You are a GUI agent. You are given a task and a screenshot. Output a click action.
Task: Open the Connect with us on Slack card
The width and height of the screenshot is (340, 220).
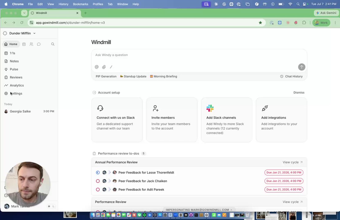coord(117,120)
